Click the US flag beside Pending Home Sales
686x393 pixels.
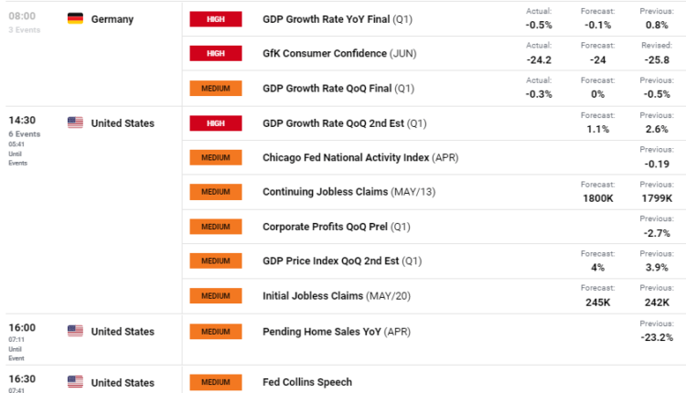pos(76,331)
